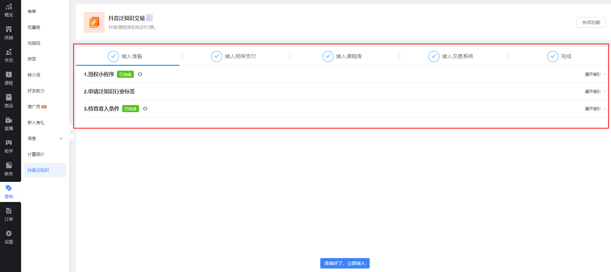
Task: Click the 抖音课程库和知识付费 description text
Action: tap(133, 27)
